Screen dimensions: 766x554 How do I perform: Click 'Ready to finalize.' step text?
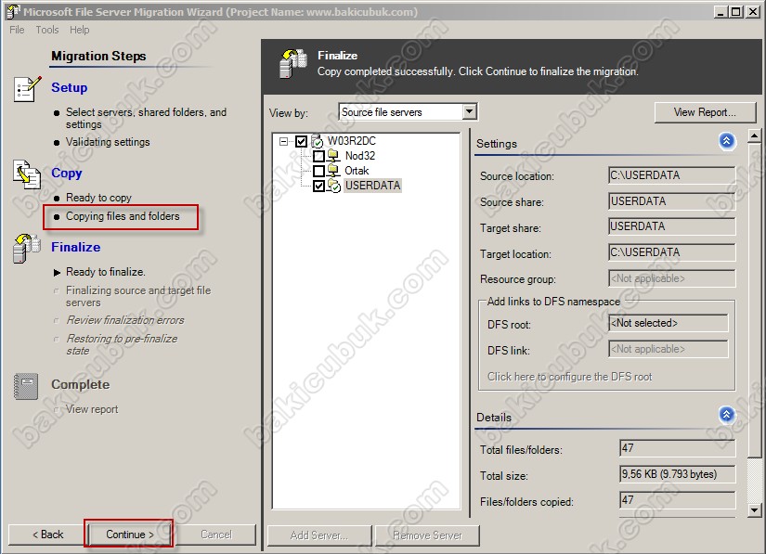tap(106, 272)
